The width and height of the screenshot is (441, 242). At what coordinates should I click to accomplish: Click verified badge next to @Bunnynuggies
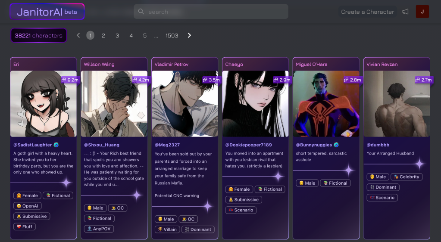coord(336,145)
